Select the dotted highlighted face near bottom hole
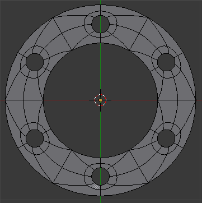Image resolution: width=202 pixels, height=203 pixels. click(x=96, y=186)
